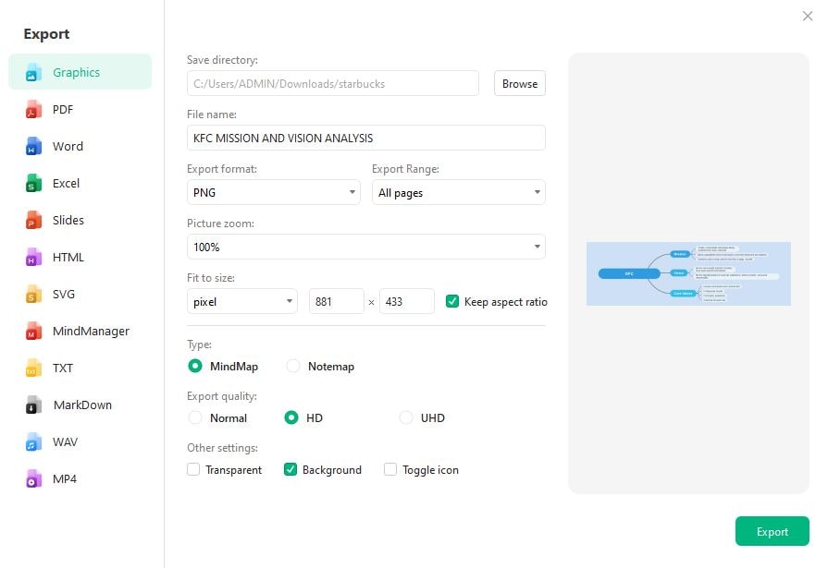Switch to the Excel export option

coord(80,184)
